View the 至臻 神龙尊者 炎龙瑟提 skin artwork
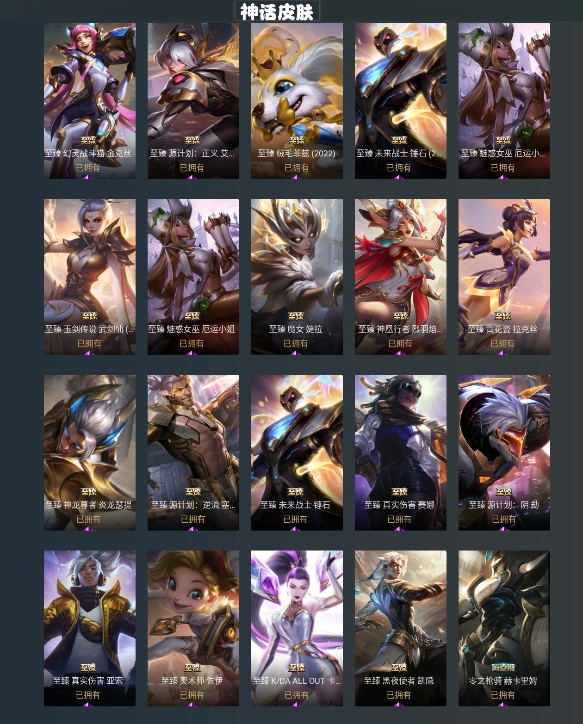The image size is (583, 724). pos(90,452)
